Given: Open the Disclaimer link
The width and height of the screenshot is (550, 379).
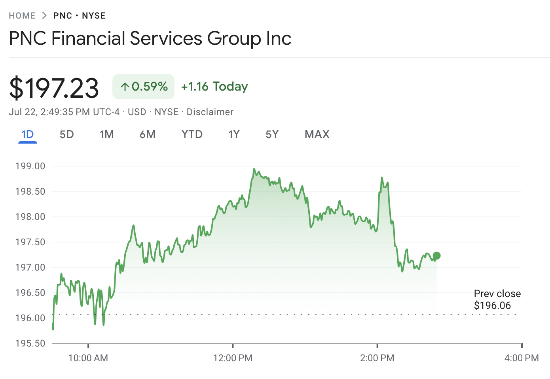Looking at the screenshot, I should pos(210,112).
